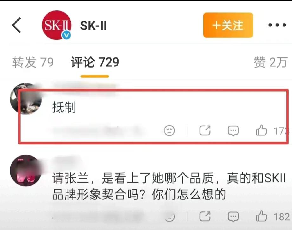Open the 赞 2万 likes tab
The height and width of the screenshot is (230, 292).
pyautogui.click(x=270, y=62)
